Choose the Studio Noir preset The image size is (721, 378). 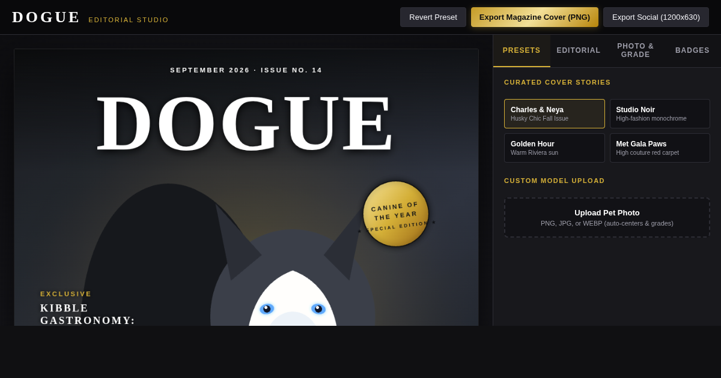pos(660,114)
